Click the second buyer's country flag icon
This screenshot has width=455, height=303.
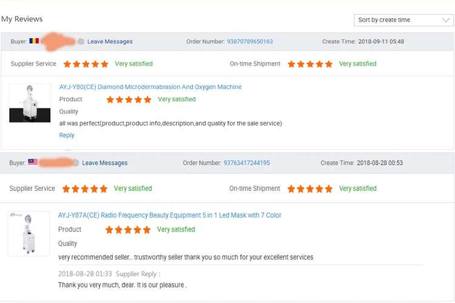(x=33, y=162)
